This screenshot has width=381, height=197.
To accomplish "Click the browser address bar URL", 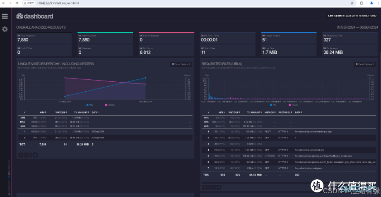I will point(58,3).
